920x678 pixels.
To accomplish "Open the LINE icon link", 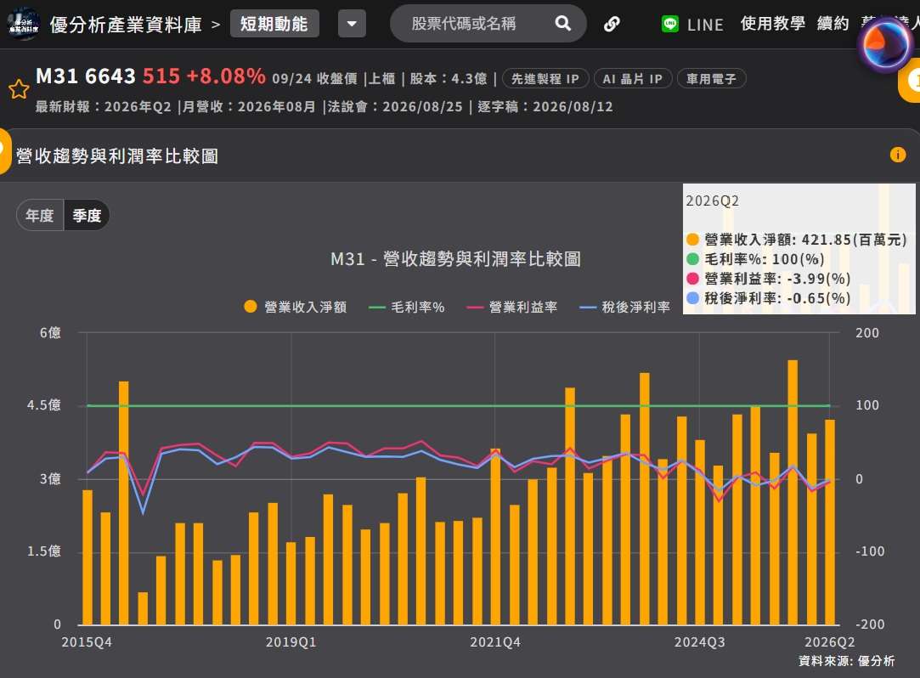I will [x=670, y=24].
